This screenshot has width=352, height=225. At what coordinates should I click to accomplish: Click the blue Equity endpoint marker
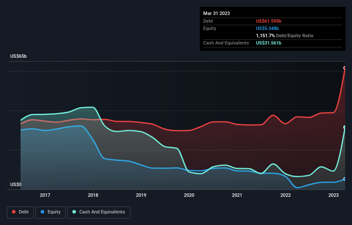(x=345, y=179)
